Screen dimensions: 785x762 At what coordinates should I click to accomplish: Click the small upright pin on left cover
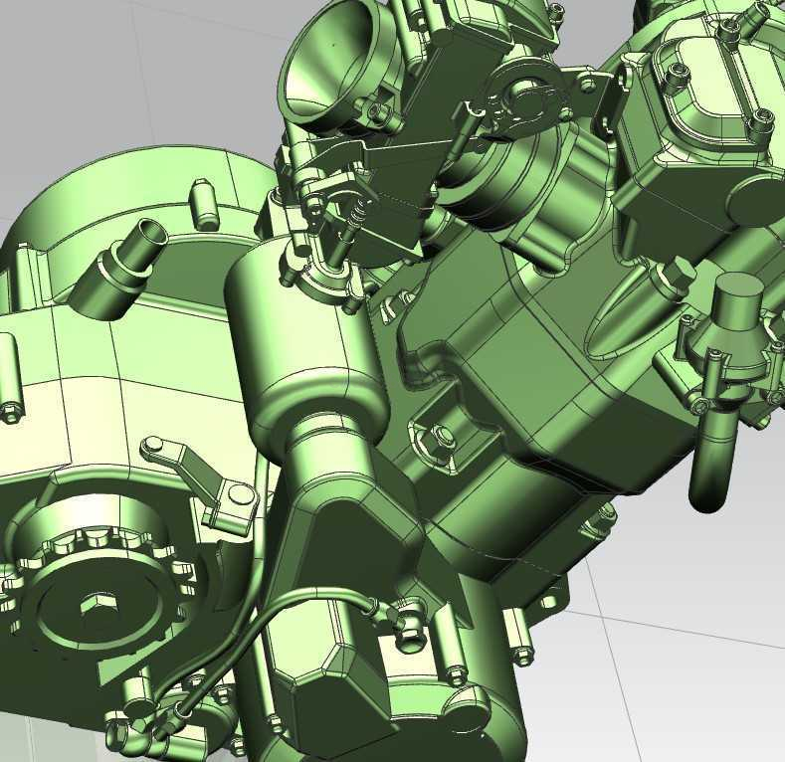tap(204, 202)
